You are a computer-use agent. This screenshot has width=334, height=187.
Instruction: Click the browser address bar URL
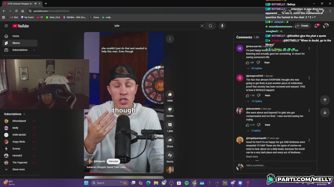coord(51,11)
